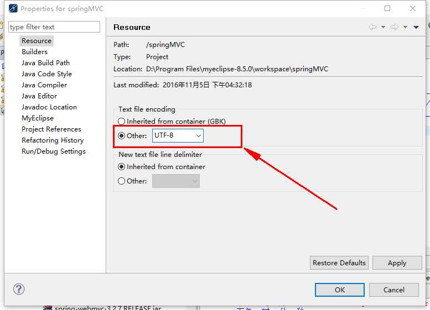Dismiss dialog with Cancel button
Image resolution: width=430 pixels, height=310 pixels.
394,290
